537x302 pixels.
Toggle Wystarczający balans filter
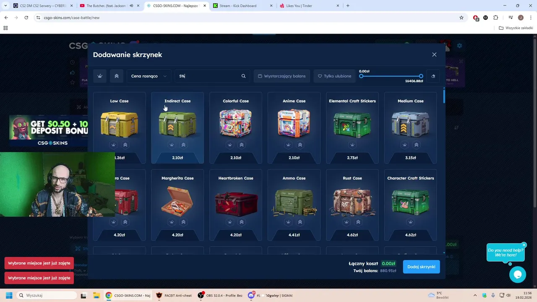282,76
